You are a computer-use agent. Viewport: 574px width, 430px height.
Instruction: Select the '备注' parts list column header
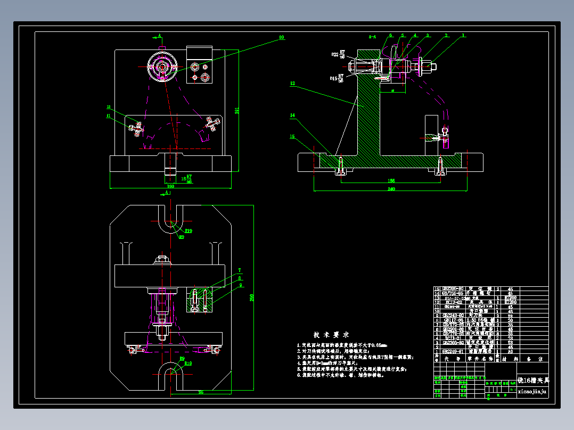(535, 359)
